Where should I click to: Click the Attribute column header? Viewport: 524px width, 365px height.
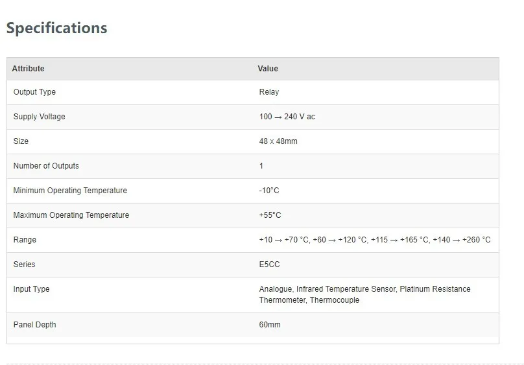click(x=29, y=69)
